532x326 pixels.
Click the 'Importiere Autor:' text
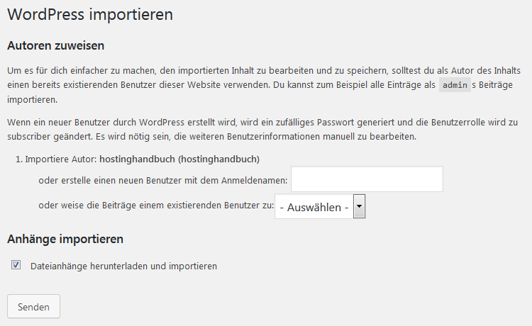click(61, 159)
